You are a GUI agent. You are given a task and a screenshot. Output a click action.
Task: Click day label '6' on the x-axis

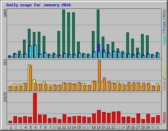35,127
